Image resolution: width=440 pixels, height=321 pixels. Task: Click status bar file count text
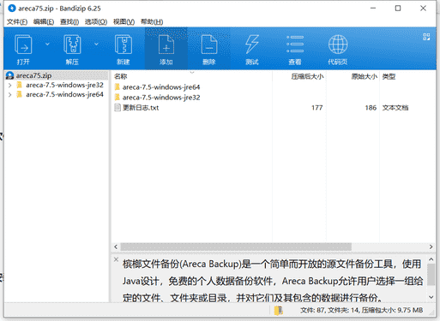(x=361, y=310)
